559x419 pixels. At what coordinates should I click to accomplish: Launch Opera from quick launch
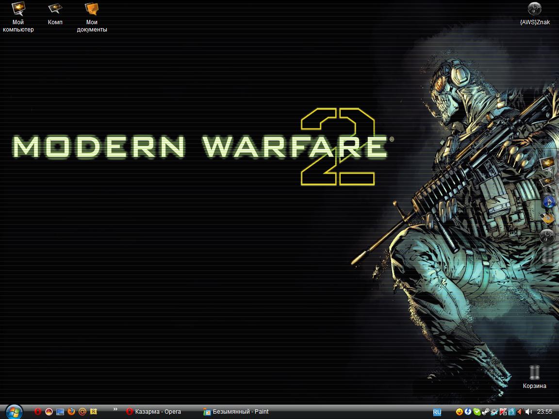coord(38,412)
